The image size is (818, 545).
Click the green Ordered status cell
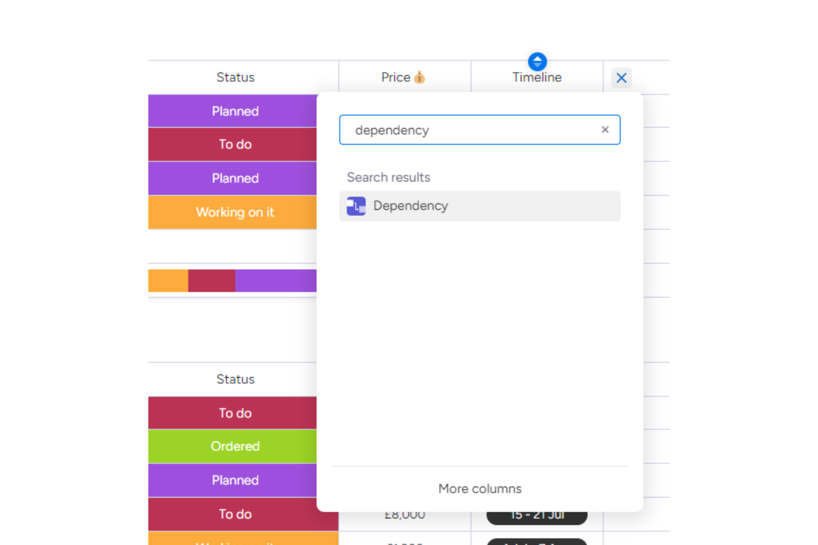[x=235, y=446]
